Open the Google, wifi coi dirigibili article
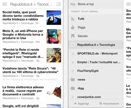The height and width of the screenshot is (108, 131). point(21,106)
